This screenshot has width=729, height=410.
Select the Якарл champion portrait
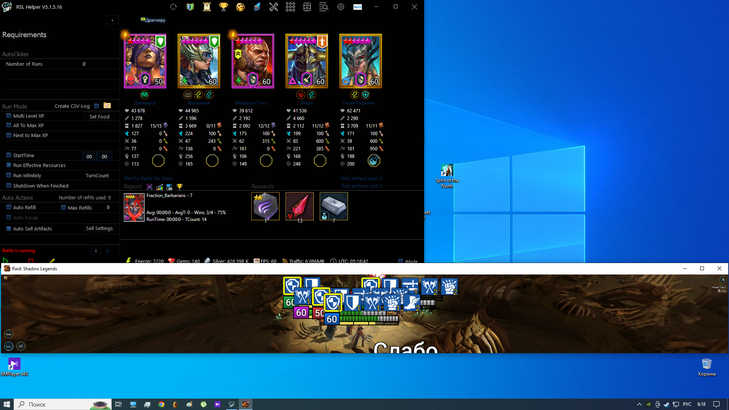[x=307, y=61]
